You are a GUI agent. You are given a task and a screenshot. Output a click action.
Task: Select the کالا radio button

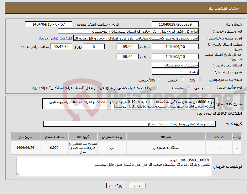point(200,80)
